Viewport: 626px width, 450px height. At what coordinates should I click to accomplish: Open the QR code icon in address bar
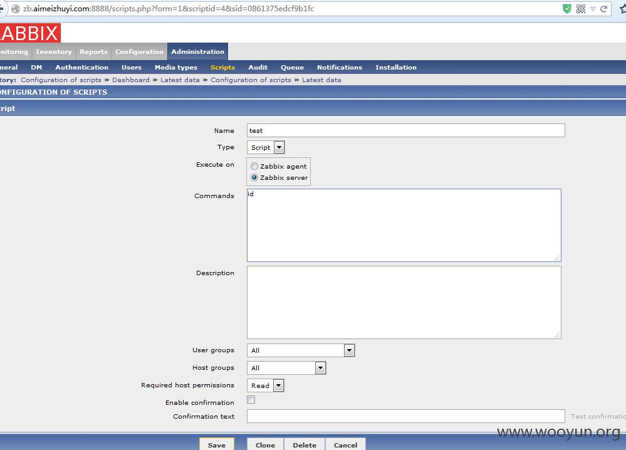point(581,9)
